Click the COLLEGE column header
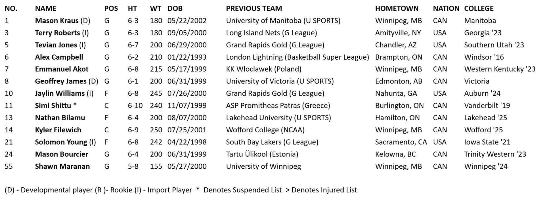The width and height of the screenshot is (545, 203). pos(479,9)
